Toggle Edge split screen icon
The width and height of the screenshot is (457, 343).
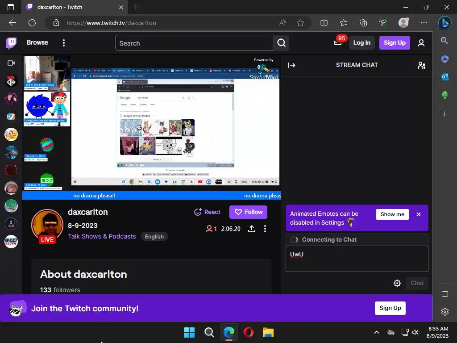click(324, 23)
